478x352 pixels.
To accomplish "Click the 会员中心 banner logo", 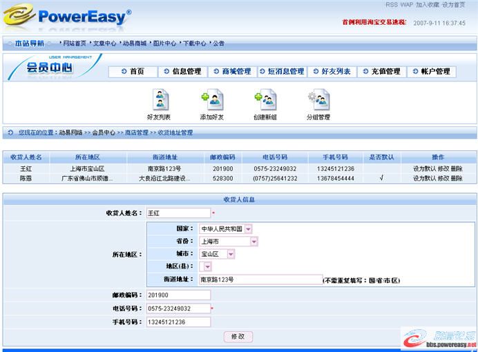I will point(48,68).
